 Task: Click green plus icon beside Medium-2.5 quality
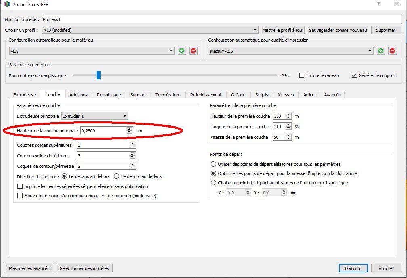point(381,51)
